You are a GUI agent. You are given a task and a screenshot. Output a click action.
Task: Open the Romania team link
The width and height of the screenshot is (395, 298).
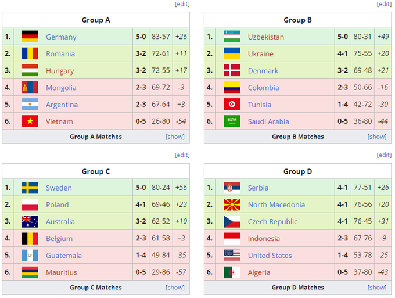60,54
